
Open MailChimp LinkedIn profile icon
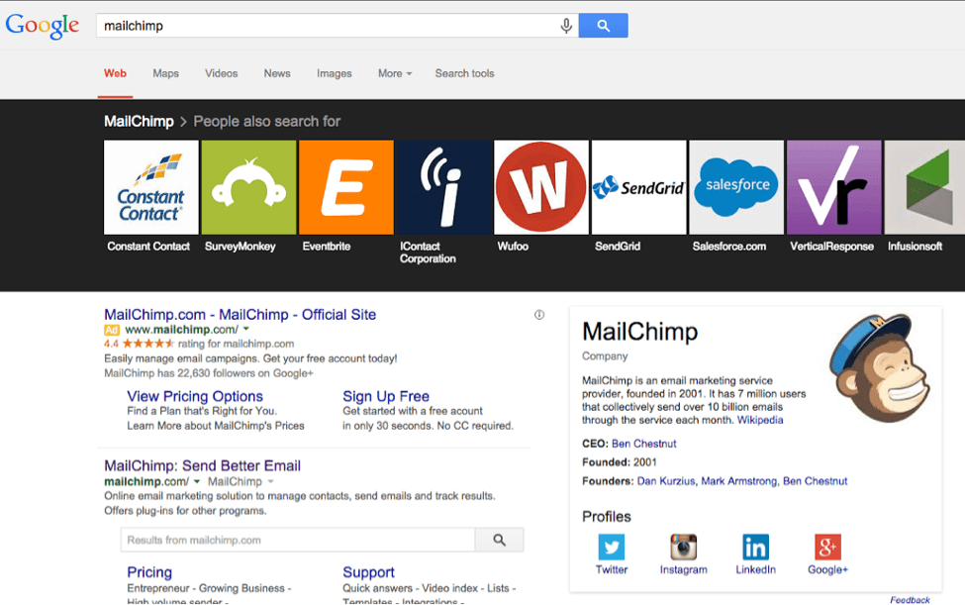(x=756, y=547)
